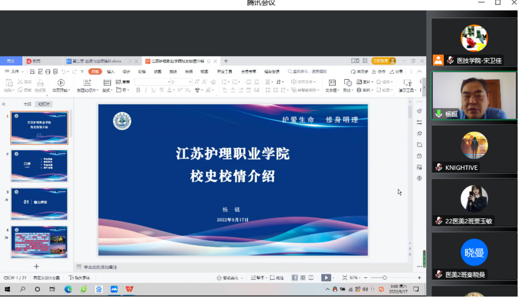Start slideshow with status bar play button
518x297 pixels.
(326, 278)
